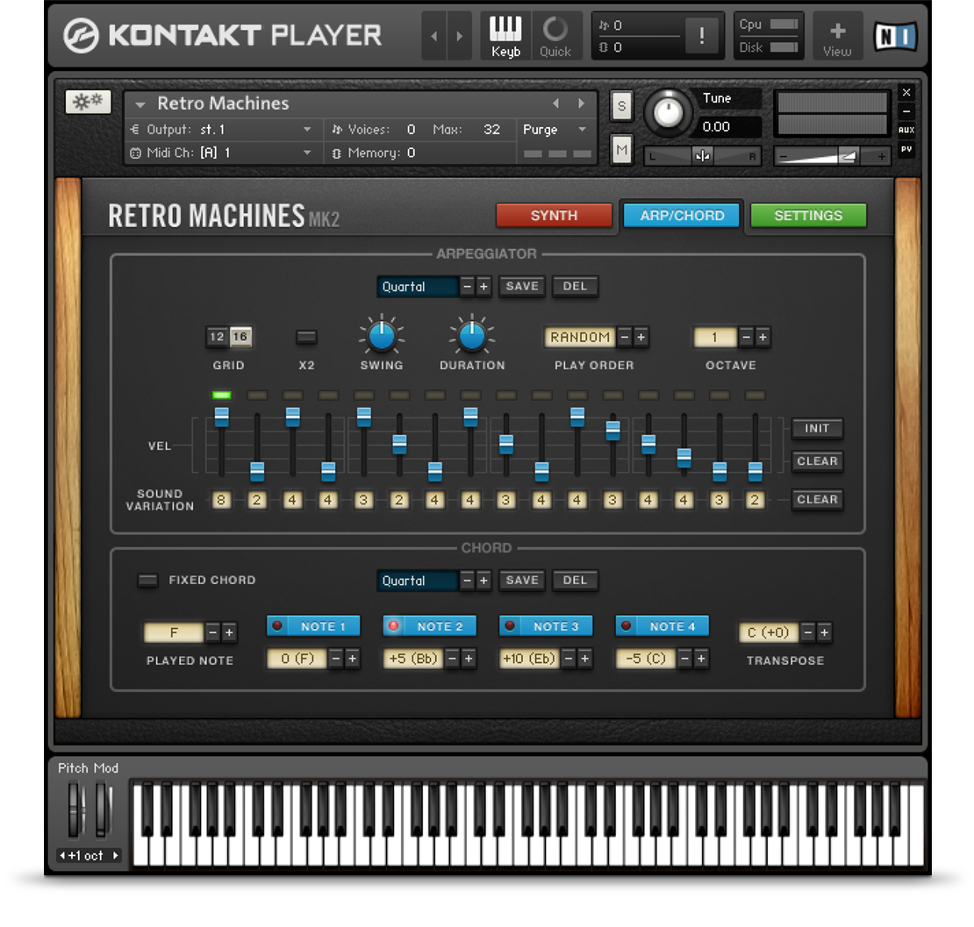
Task: Mute the instrument with M button
Action: point(622,150)
